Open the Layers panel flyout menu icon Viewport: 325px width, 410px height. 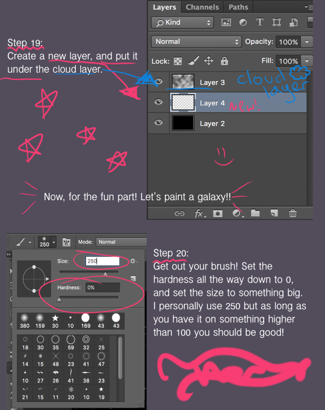point(309,7)
